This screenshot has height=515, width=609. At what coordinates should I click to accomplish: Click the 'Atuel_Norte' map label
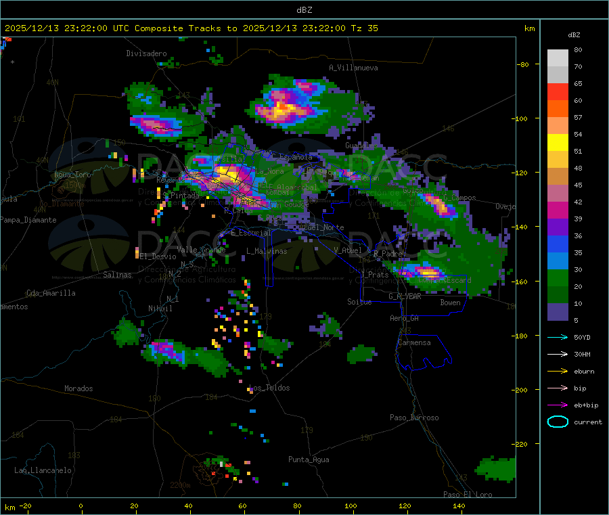(x=321, y=227)
